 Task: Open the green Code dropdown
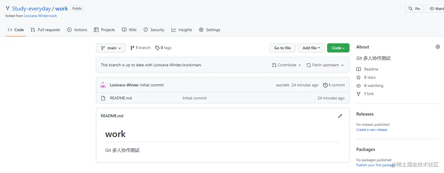tap(338, 48)
